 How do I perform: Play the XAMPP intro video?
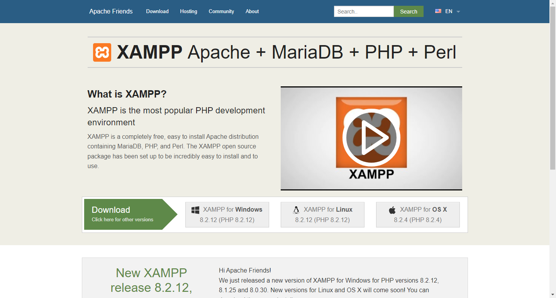click(x=371, y=137)
